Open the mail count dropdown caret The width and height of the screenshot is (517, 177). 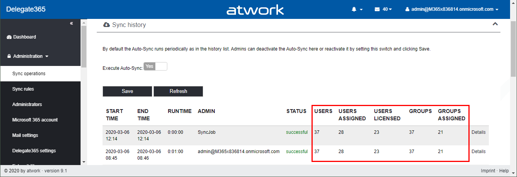pos(391,9)
